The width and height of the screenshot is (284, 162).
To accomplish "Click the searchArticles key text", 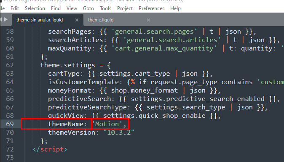I will point(75,40).
